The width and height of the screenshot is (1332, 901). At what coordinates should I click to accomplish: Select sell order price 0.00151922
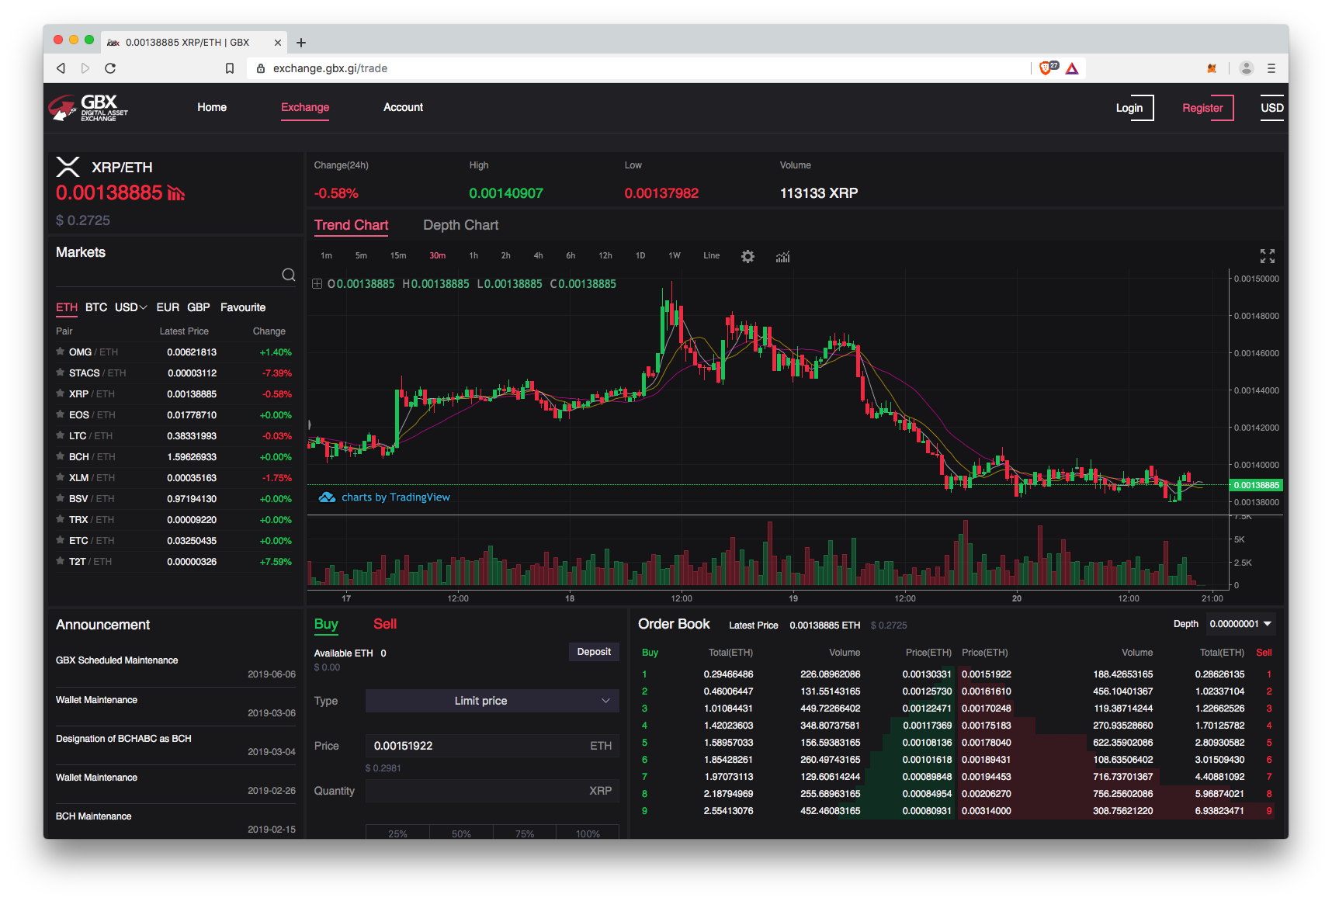[x=987, y=674]
